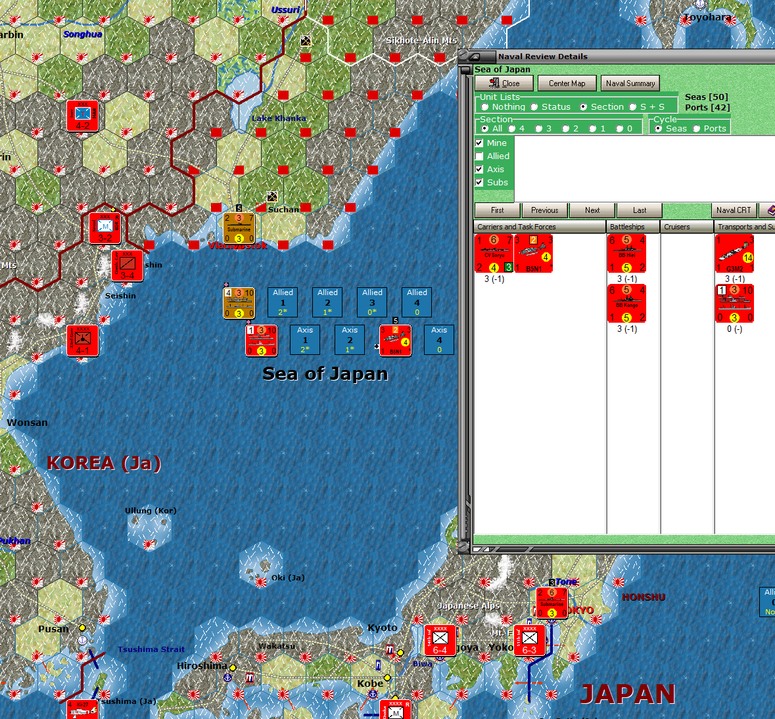Select the Tokyo submarine counter
The width and height of the screenshot is (775, 719).
click(x=552, y=603)
